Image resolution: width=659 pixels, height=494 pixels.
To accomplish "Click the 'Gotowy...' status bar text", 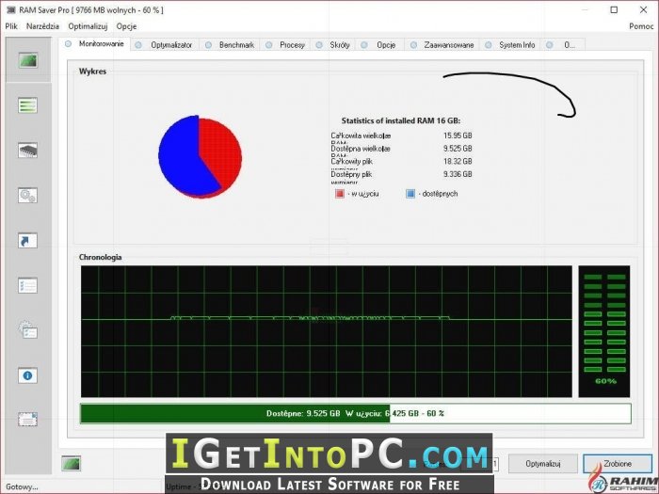I will tap(22, 486).
